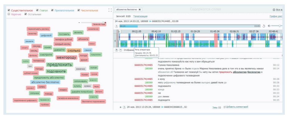Screen dimensions: 287x116
Task: Select 'телефон рублей' in cloud
Action: point(63,39)
